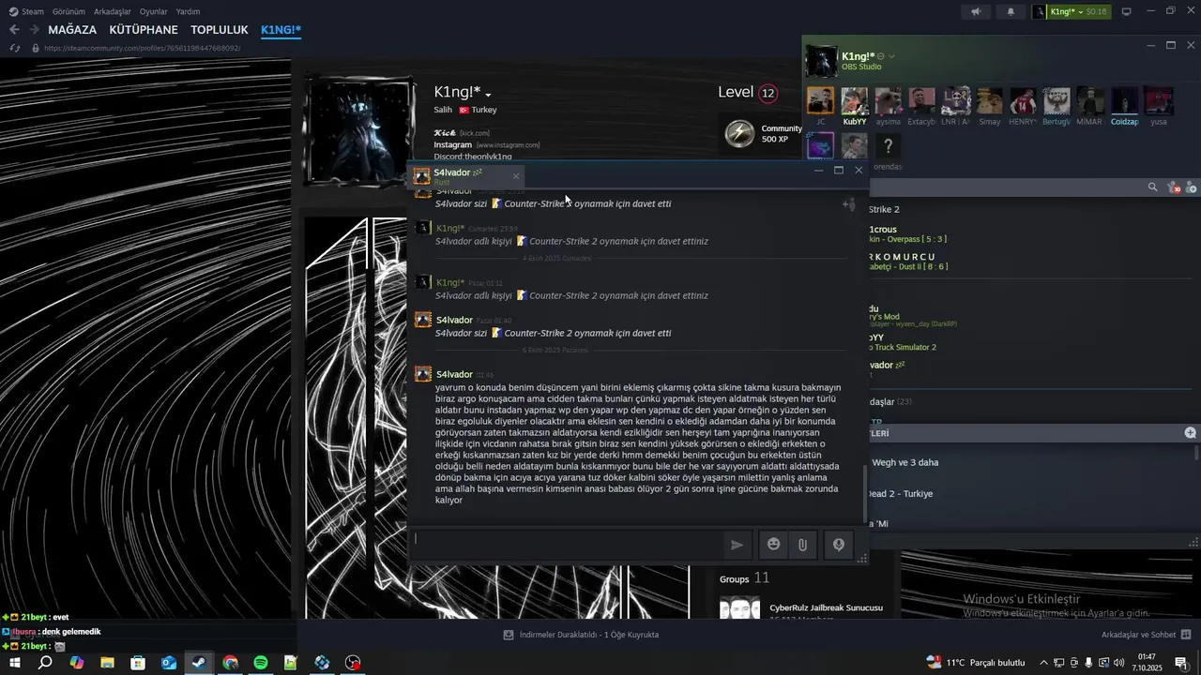Viewport: 1201px width, 675px height.
Task: Open Spotify from the taskbar
Action: 261,663
